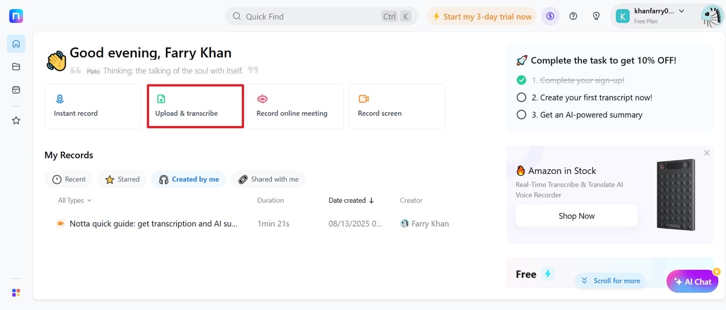Image resolution: width=726 pixels, height=310 pixels.
Task: Click the green completed sign-up checkmark
Action: 522,80
